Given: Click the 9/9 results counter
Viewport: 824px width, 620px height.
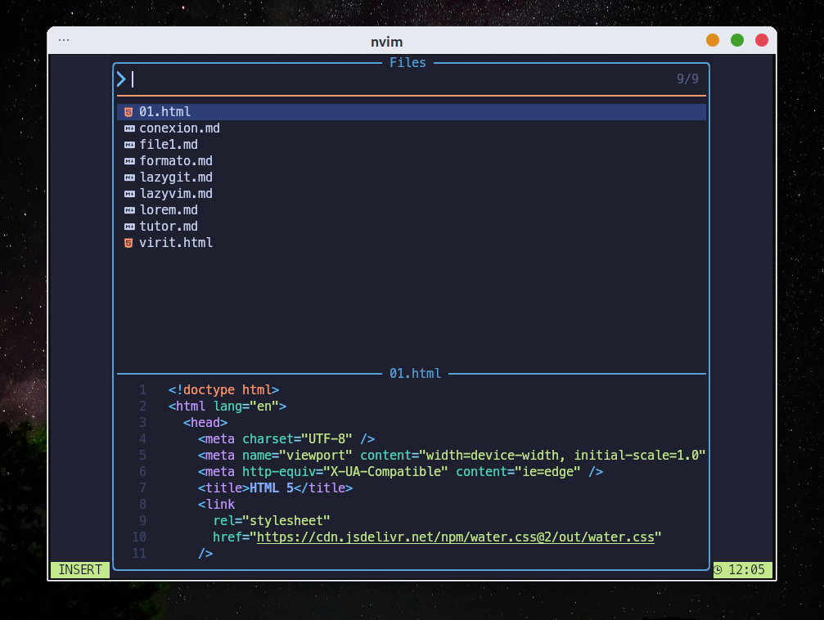Looking at the screenshot, I should (x=687, y=79).
